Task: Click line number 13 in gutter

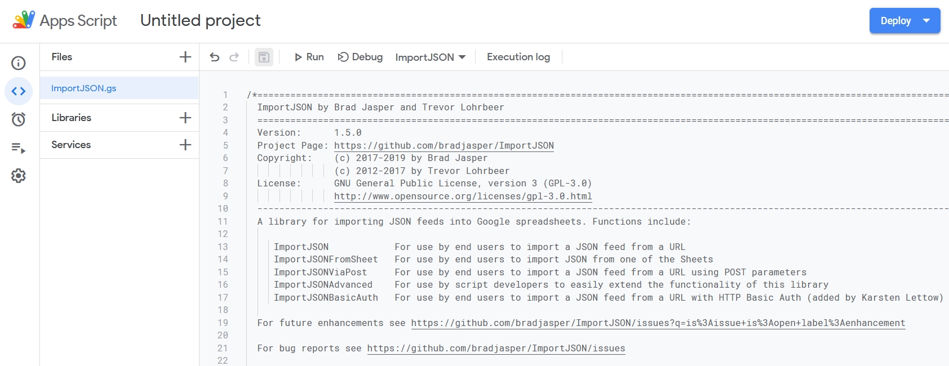Action: point(223,247)
